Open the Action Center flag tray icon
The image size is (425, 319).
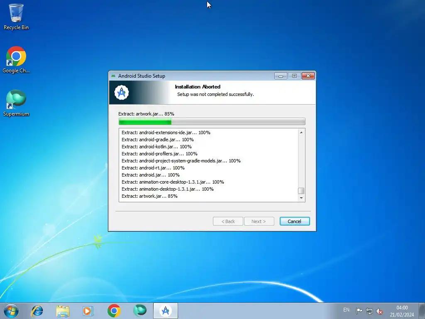(359, 311)
